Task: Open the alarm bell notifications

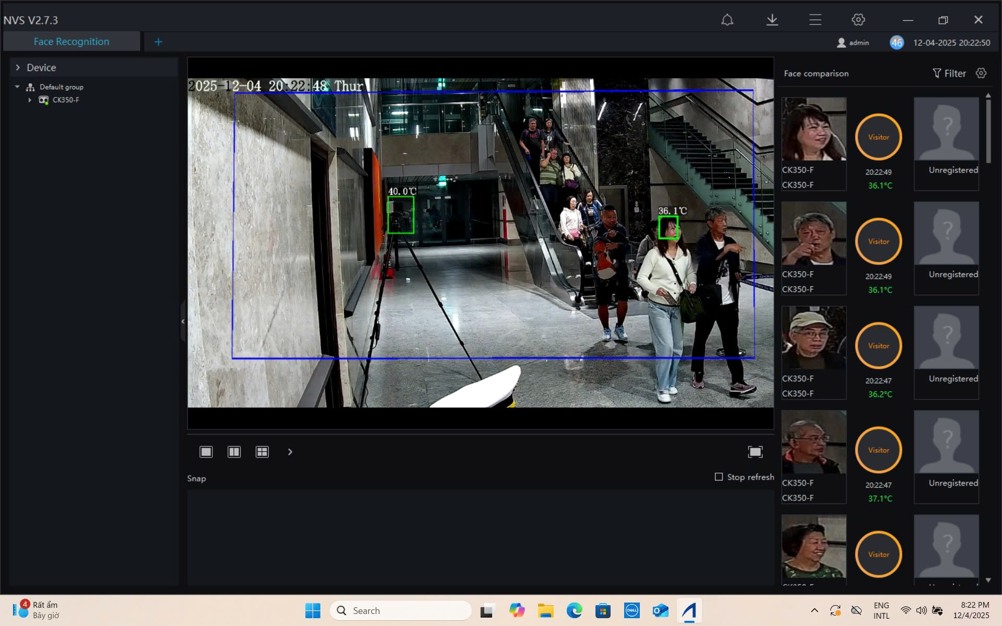Action: (x=727, y=20)
